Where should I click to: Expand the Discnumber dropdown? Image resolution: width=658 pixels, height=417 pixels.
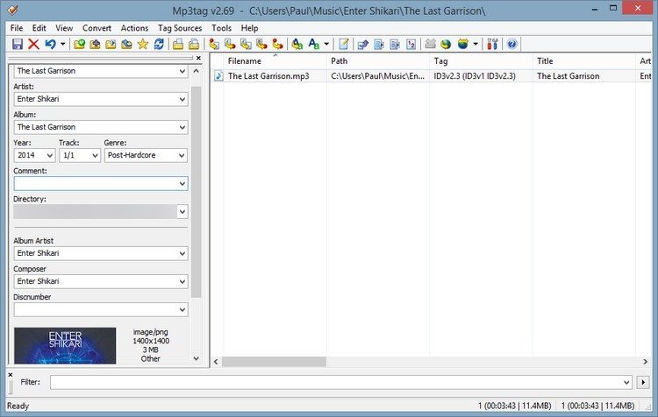click(x=182, y=310)
